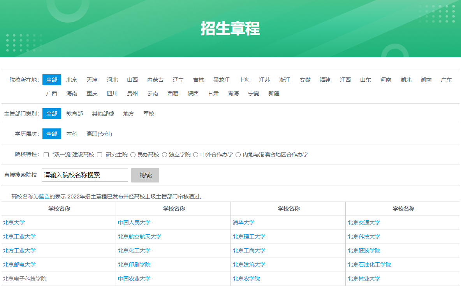Image resolution: width=461 pixels, height=286 pixels.
Task: Open 北京大学 admission charter
Action: point(14,223)
